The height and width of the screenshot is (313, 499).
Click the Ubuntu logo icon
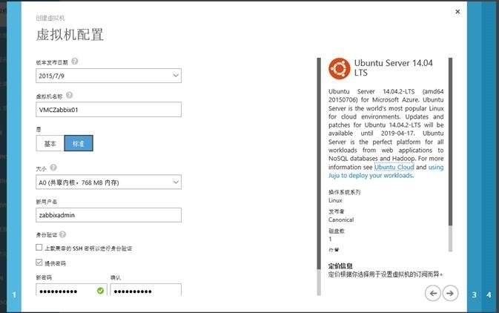tap(340, 68)
